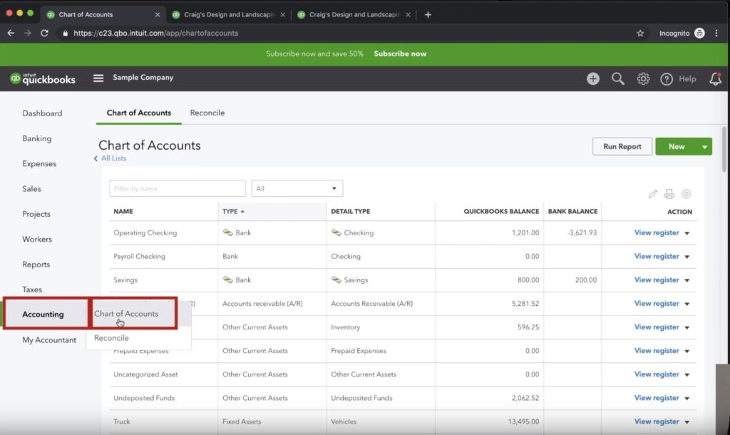Click the print list icon
Viewport: 730px width, 435px height.
tap(669, 194)
